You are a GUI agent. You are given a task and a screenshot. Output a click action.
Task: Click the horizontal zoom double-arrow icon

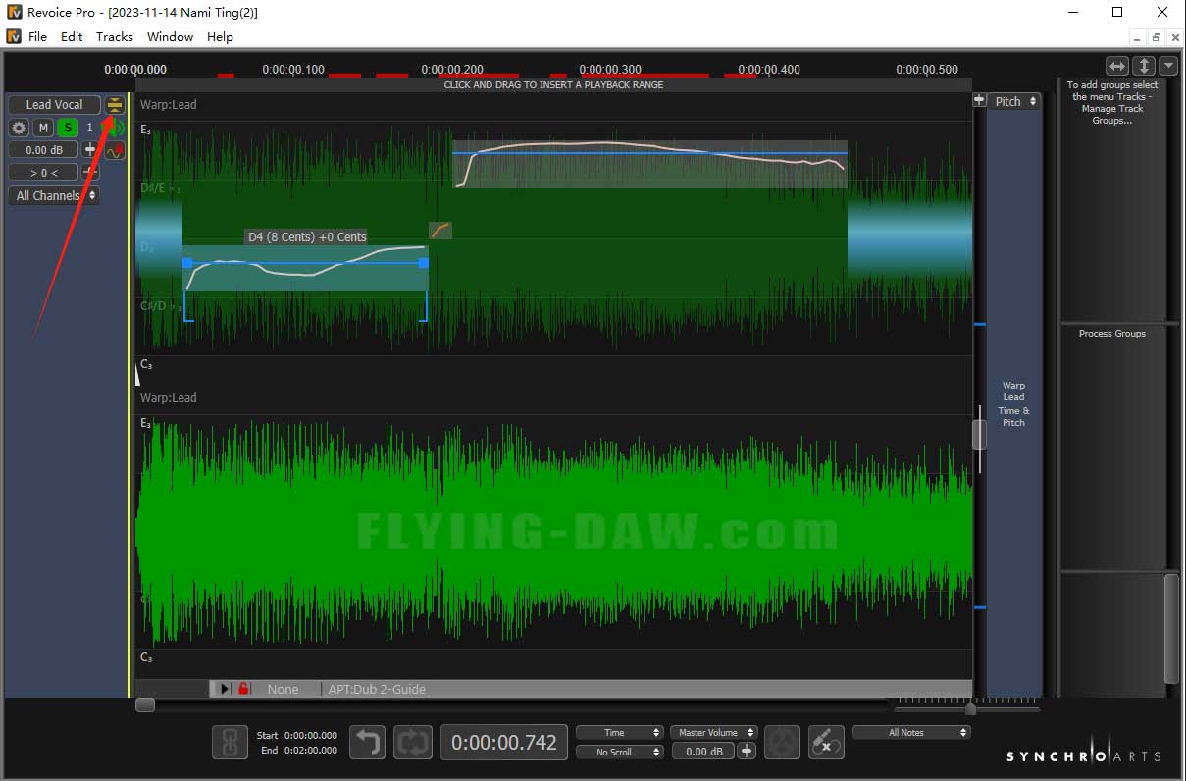1116,66
